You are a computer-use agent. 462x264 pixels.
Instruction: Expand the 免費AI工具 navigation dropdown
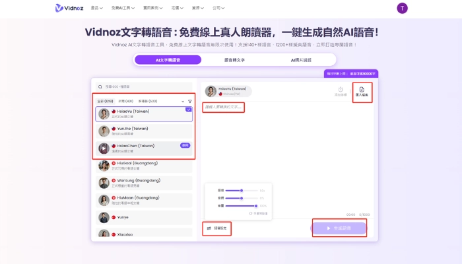point(123,8)
